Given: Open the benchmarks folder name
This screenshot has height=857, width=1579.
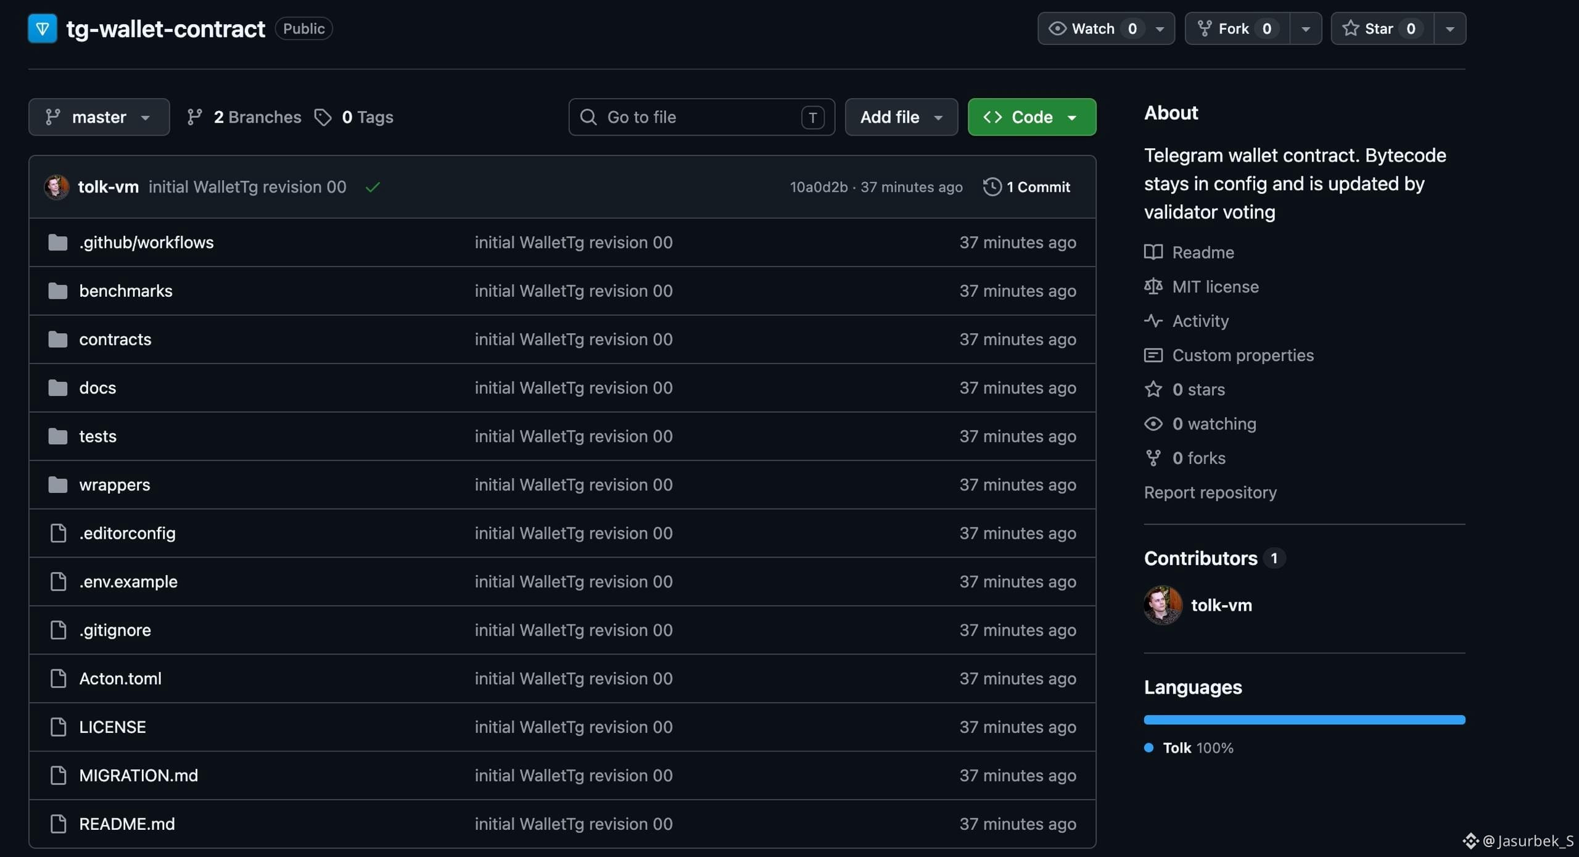Looking at the screenshot, I should pos(126,291).
